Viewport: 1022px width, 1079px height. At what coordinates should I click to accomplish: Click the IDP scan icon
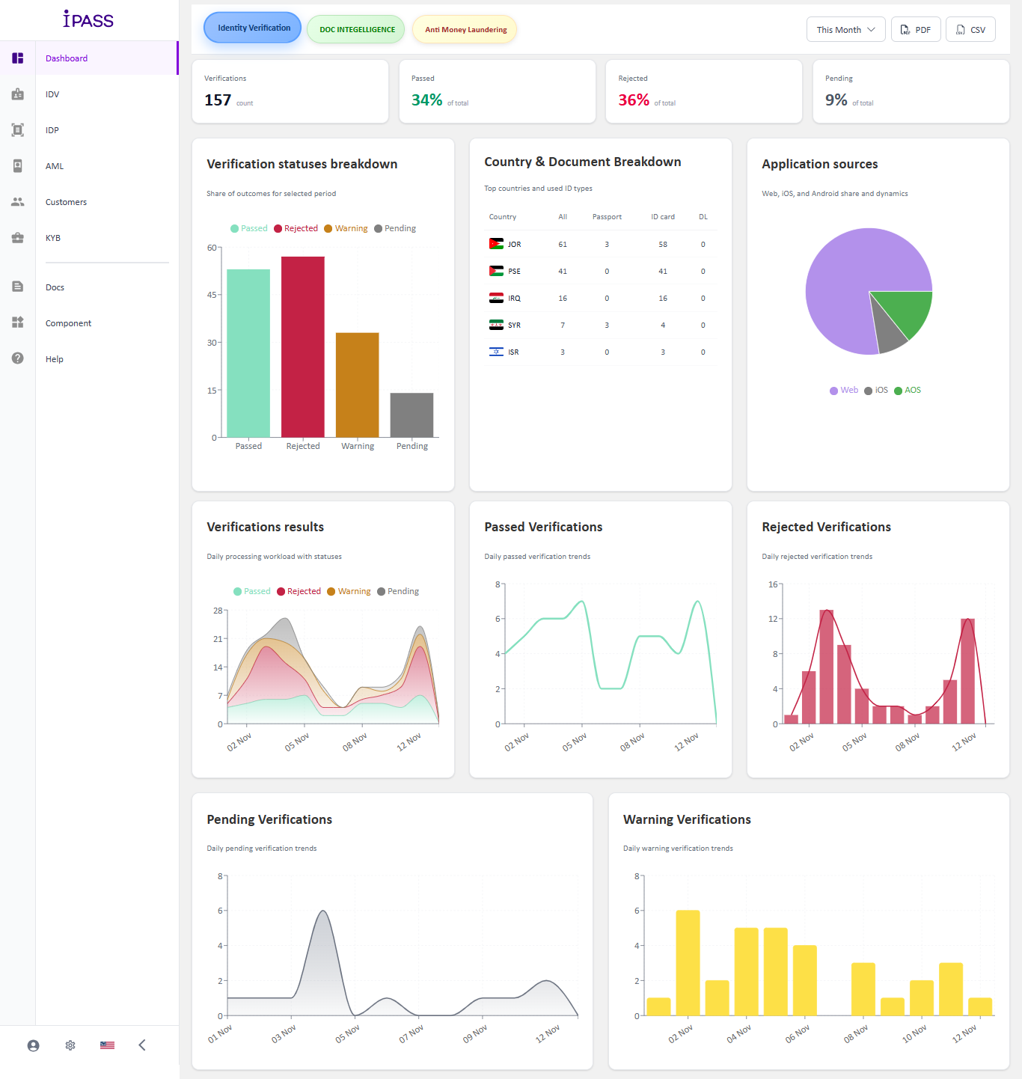[x=17, y=130]
